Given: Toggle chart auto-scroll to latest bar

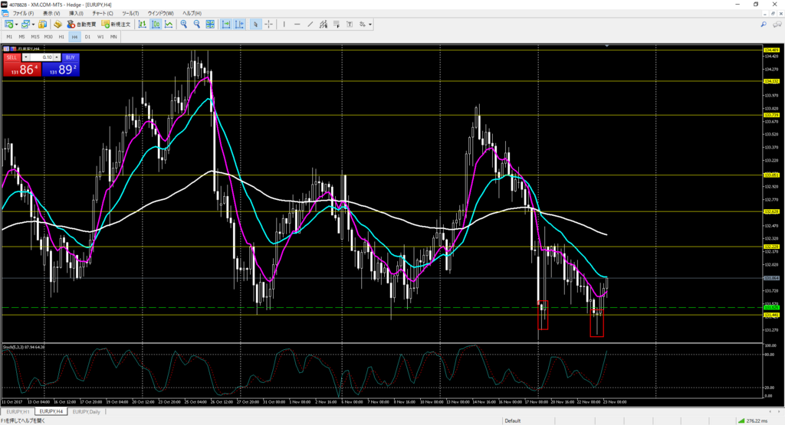Looking at the screenshot, I should [x=226, y=24].
